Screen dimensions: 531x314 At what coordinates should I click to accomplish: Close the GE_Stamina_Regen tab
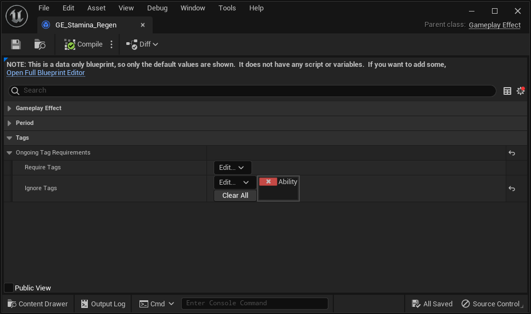(143, 25)
